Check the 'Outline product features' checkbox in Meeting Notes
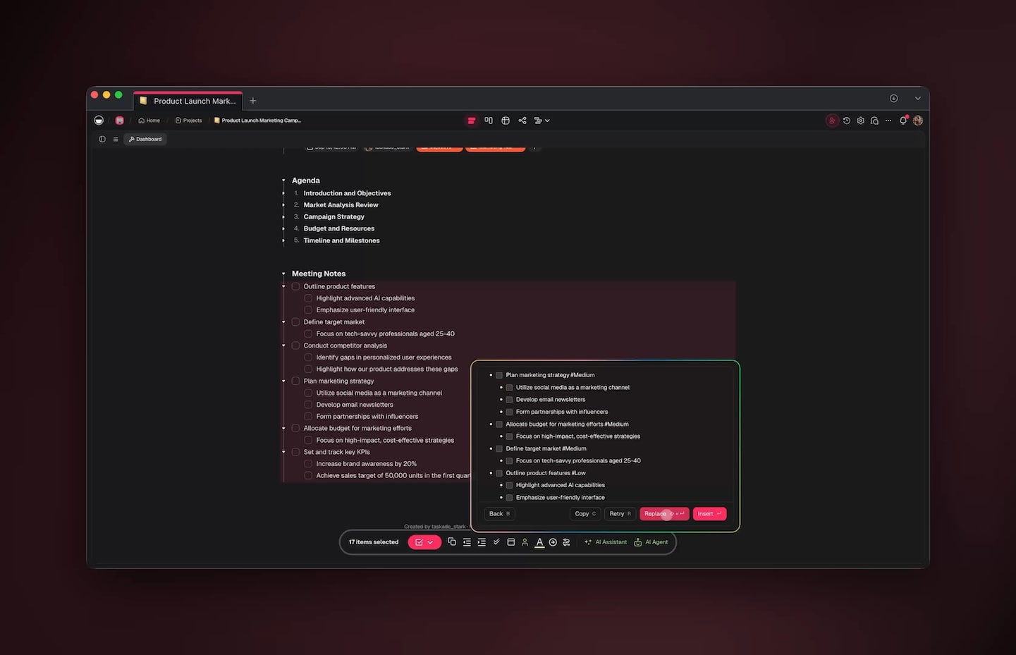This screenshot has height=655, width=1016. [x=296, y=286]
